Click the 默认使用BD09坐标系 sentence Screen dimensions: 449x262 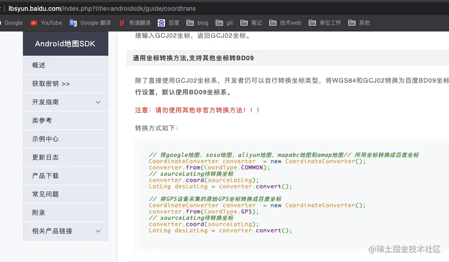coord(197,93)
